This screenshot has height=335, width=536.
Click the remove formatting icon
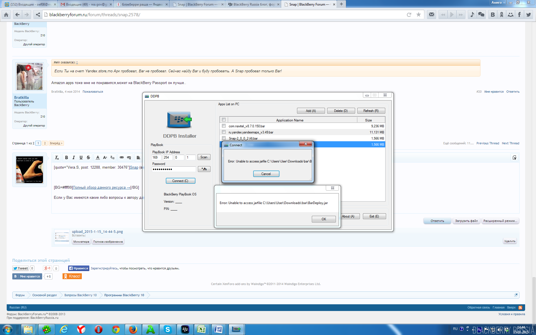57,157
